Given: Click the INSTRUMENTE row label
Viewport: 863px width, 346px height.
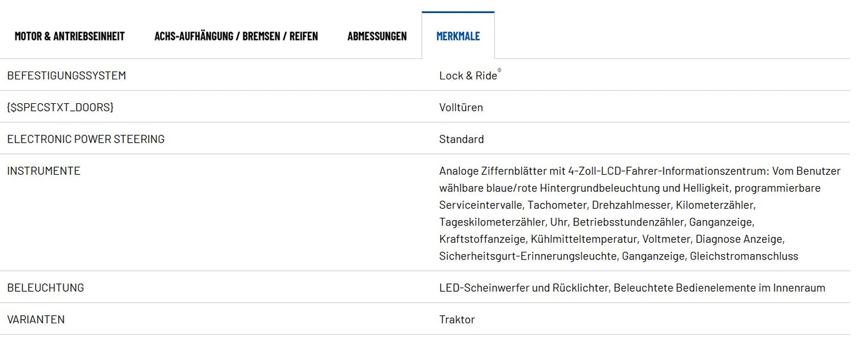Looking at the screenshot, I should point(44,171).
